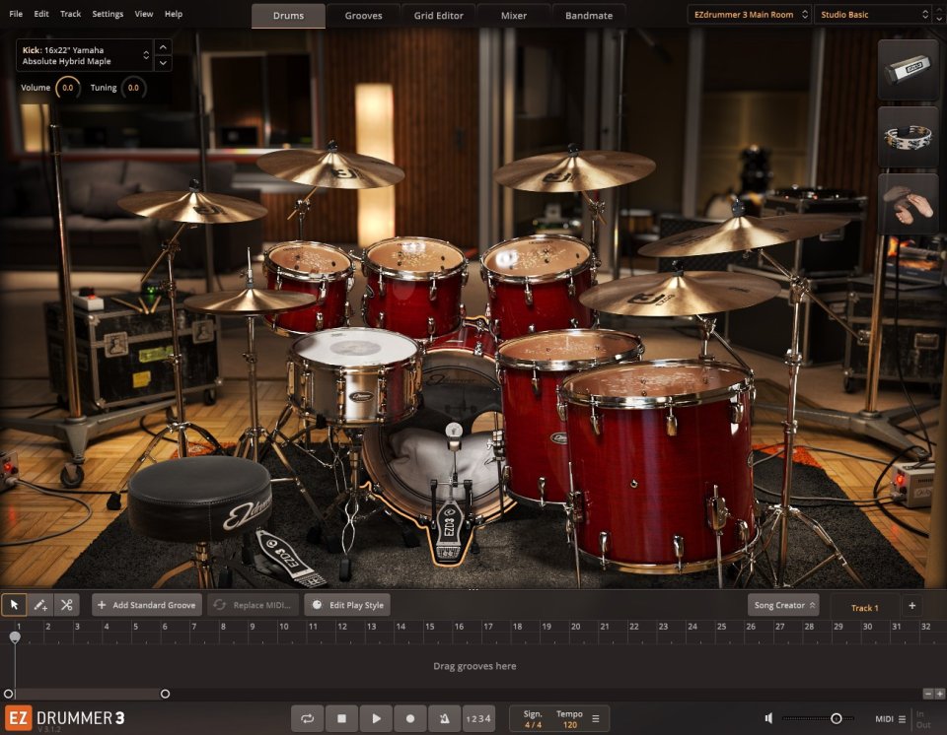Open the Track menu
947x735 pixels.
(70, 13)
